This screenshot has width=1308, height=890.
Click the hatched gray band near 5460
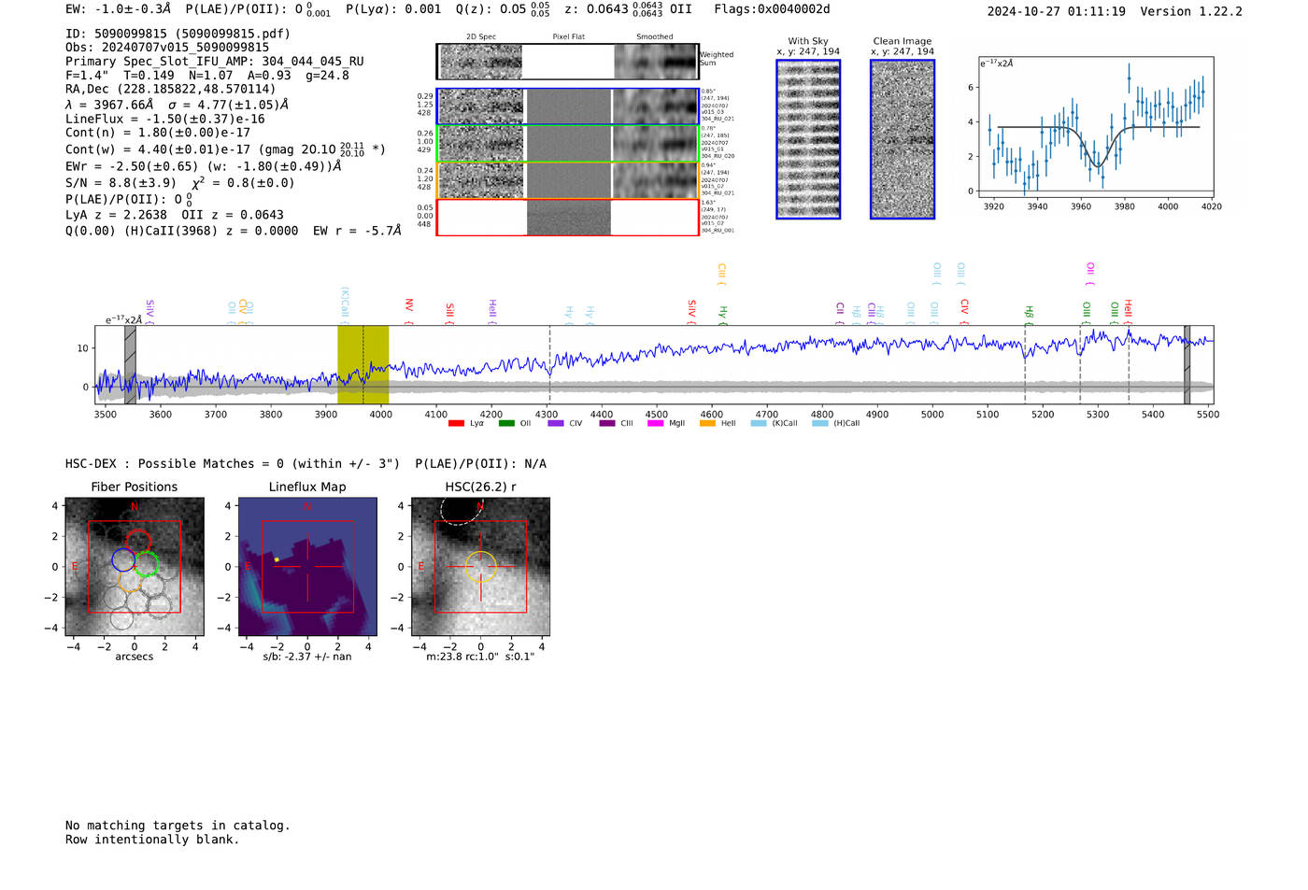pos(1187,364)
